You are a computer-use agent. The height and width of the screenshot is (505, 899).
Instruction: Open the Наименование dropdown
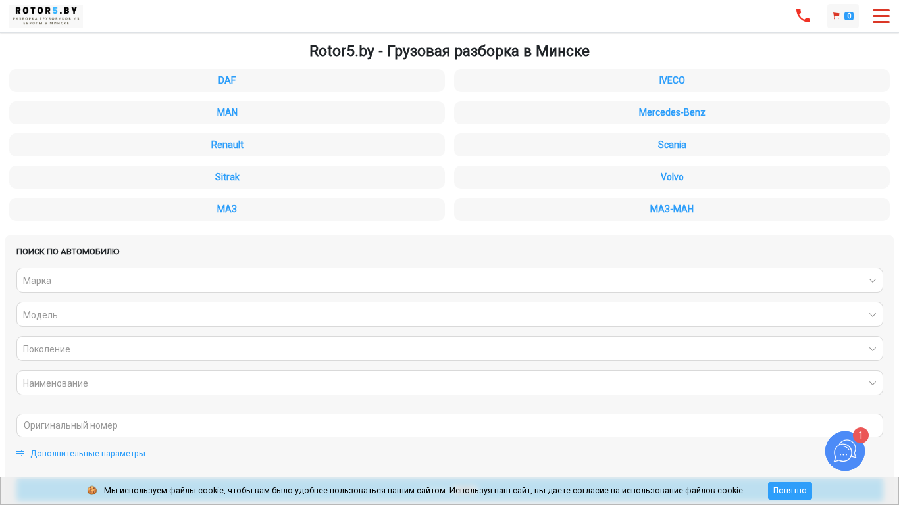(449, 383)
